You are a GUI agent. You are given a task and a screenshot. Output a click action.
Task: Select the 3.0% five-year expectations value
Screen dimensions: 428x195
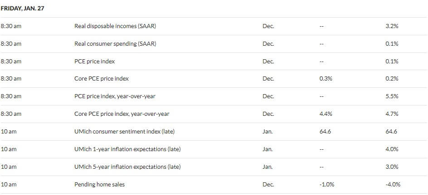point(392,166)
